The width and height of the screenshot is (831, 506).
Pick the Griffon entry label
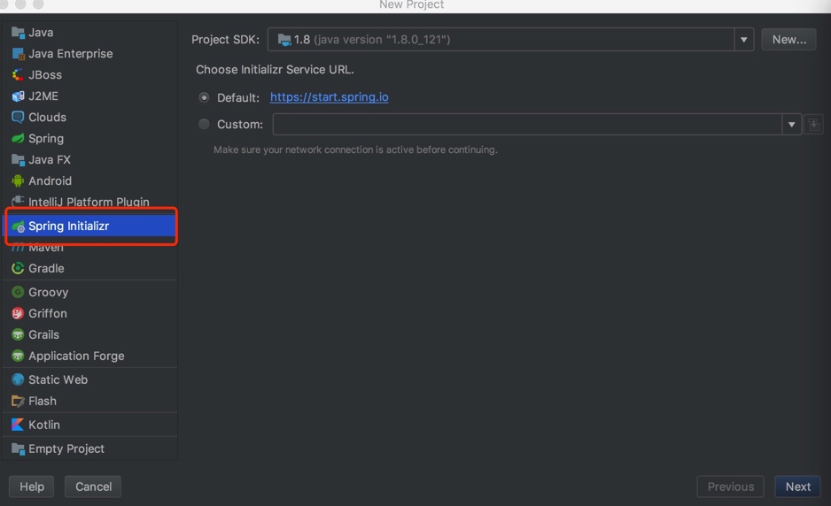coord(48,313)
